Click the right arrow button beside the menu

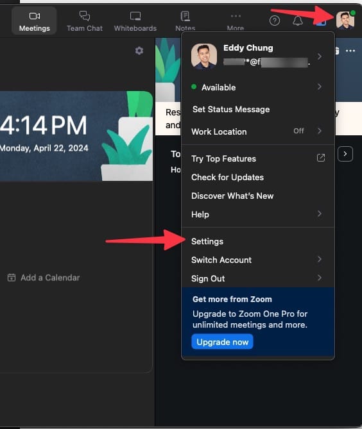point(345,154)
